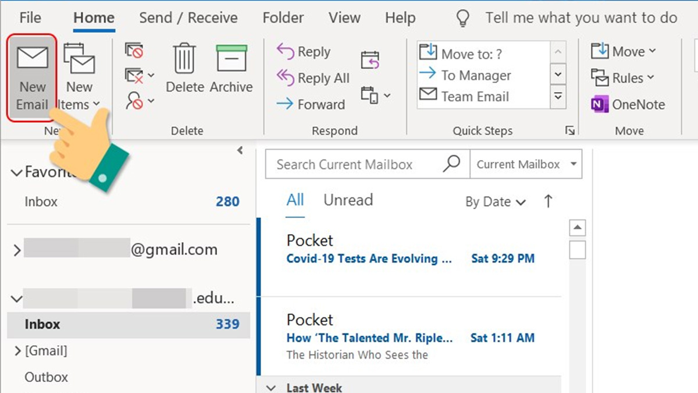Screen dimensions: 698x393
Task: Open the Send / Receive tab
Action: point(188,17)
